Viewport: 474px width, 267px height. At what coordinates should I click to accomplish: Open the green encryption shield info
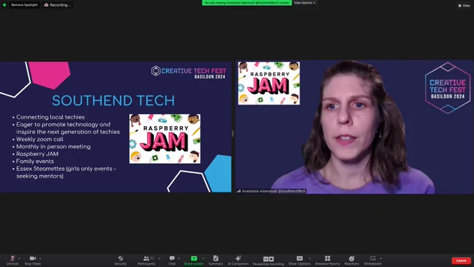4,5
